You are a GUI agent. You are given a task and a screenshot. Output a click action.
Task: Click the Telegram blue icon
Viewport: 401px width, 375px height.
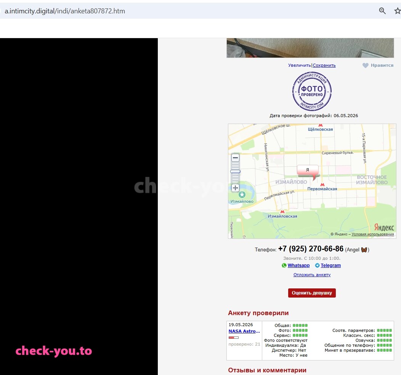click(x=318, y=266)
